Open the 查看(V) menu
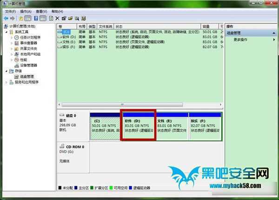 (41, 12)
